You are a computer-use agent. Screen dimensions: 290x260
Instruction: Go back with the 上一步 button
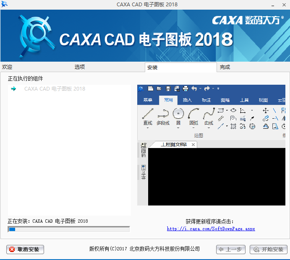231,249
